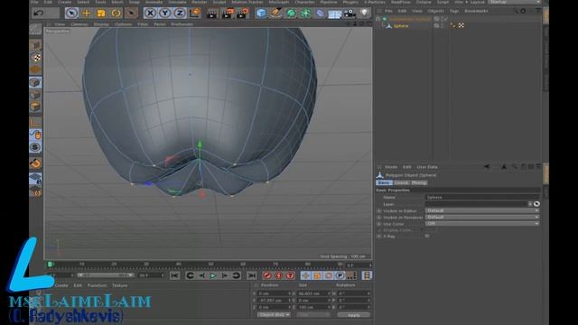Viewport: 578px width, 325px height.
Task: Activate the Move tool
Action: pos(87,14)
